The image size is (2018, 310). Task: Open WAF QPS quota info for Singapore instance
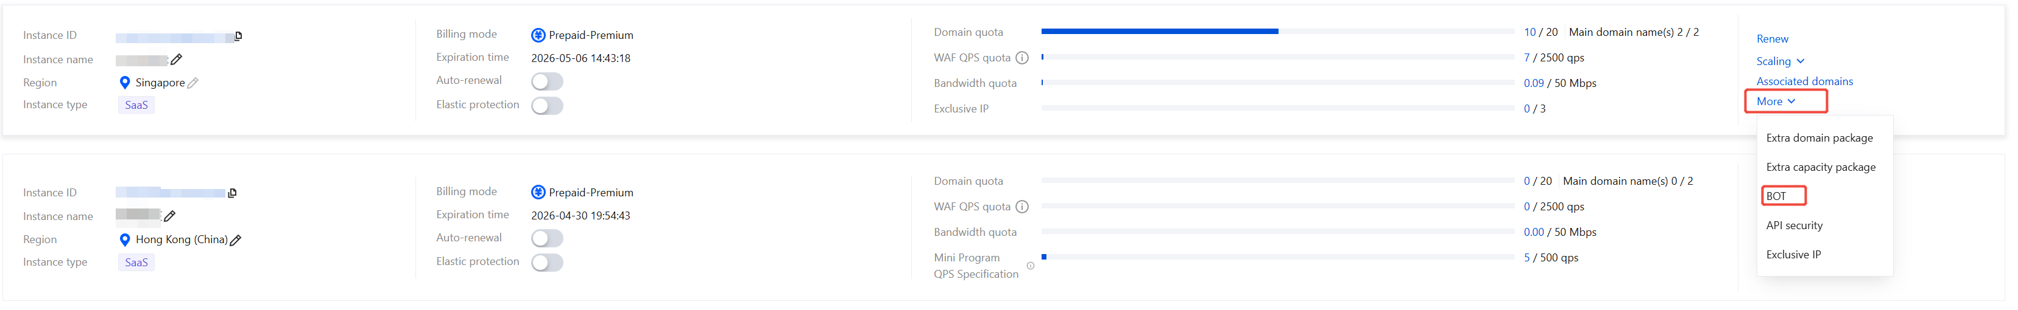1021,58
